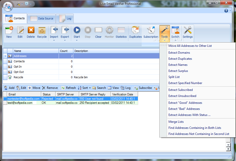Choose Merge Lists menu item
Viewport: 236px width, 161px height.
point(176,122)
